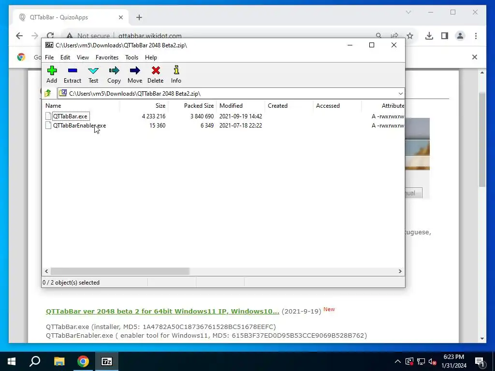Screen dimensions: 495x371
Task: Open File Explorer from the taskbar
Action: (59, 361)
